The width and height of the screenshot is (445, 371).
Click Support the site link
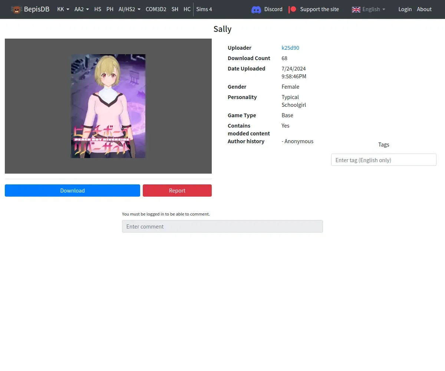[x=319, y=9]
